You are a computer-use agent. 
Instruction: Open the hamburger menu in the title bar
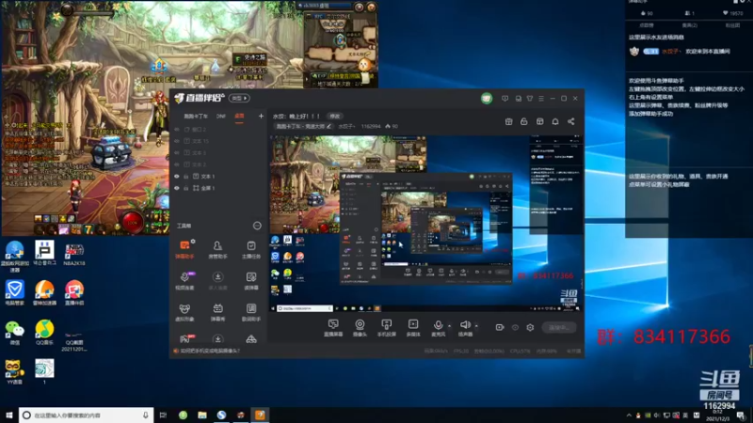coord(541,99)
